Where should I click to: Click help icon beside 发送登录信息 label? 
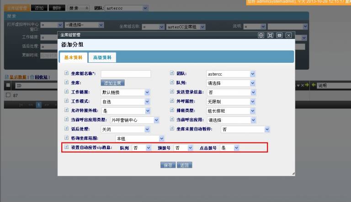pyautogui.click(x=172, y=91)
